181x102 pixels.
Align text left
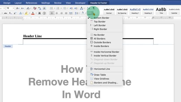52,13
